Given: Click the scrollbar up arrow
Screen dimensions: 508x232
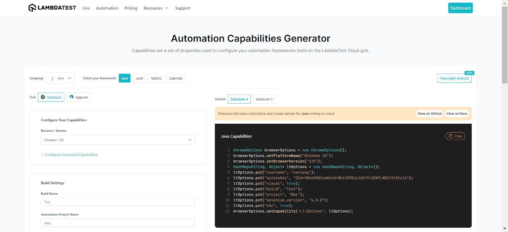Looking at the screenshot, I should 505,3.
